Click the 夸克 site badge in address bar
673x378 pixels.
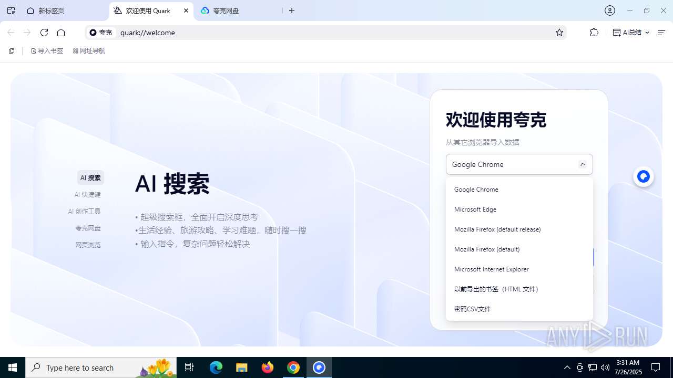(x=101, y=33)
